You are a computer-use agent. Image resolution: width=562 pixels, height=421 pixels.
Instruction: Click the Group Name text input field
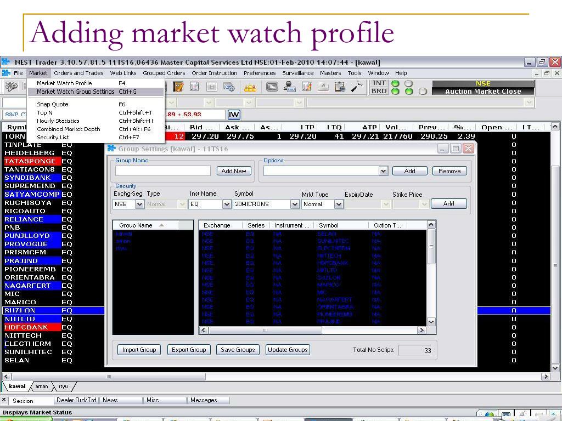[x=162, y=171]
